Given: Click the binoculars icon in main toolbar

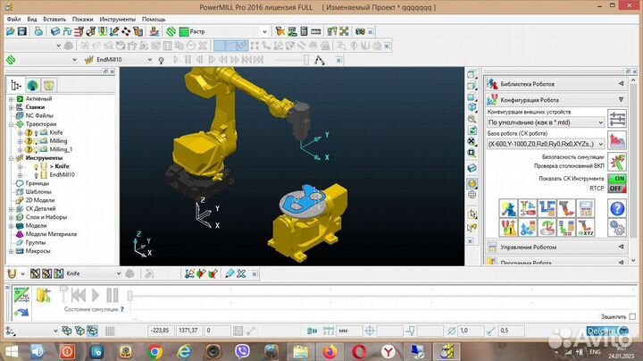Looking at the screenshot, I should (360, 31).
